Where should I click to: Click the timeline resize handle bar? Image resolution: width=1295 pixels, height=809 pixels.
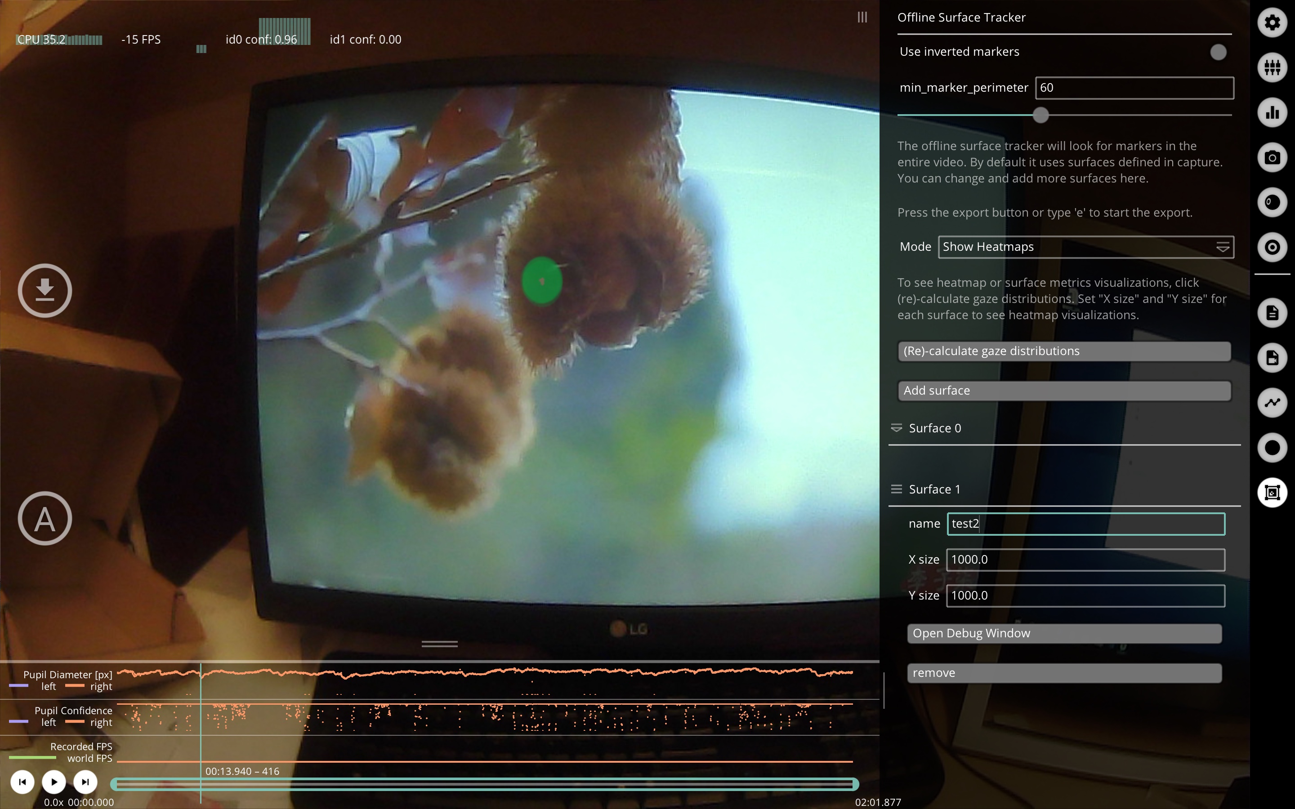click(x=439, y=644)
